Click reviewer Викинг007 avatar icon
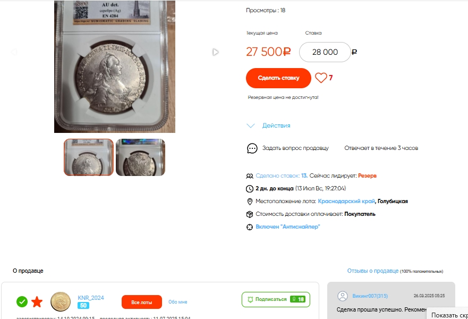Image resolution: width=468 pixels, height=319 pixels. tap(343, 296)
